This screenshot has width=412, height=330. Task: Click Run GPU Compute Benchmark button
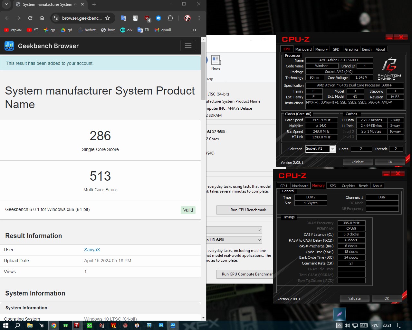pyautogui.click(x=245, y=274)
